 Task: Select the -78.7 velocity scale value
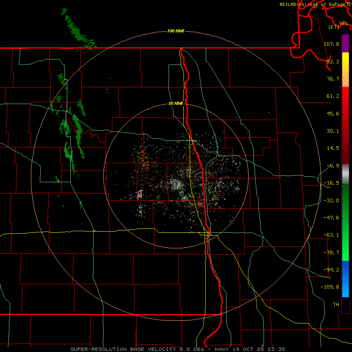pos(331,253)
